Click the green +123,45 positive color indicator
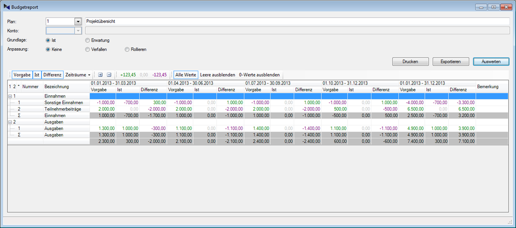Viewport: 516px width, 228px height. pos(128,75)
